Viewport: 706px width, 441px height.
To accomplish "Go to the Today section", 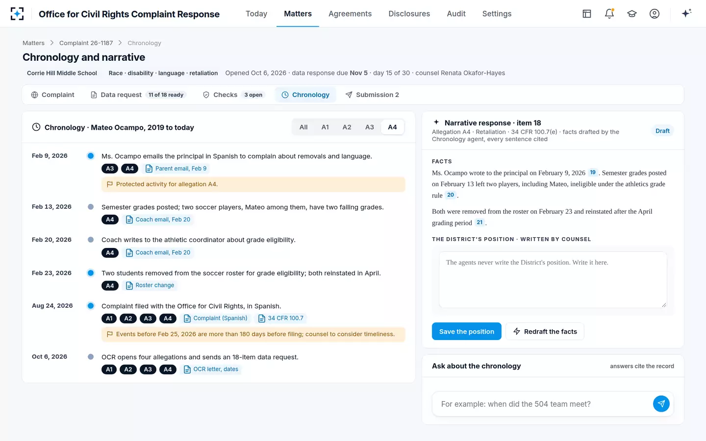I will (x=256, y=14).
